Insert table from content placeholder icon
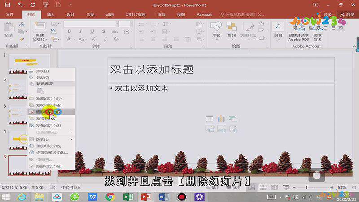 pos(209,119)
